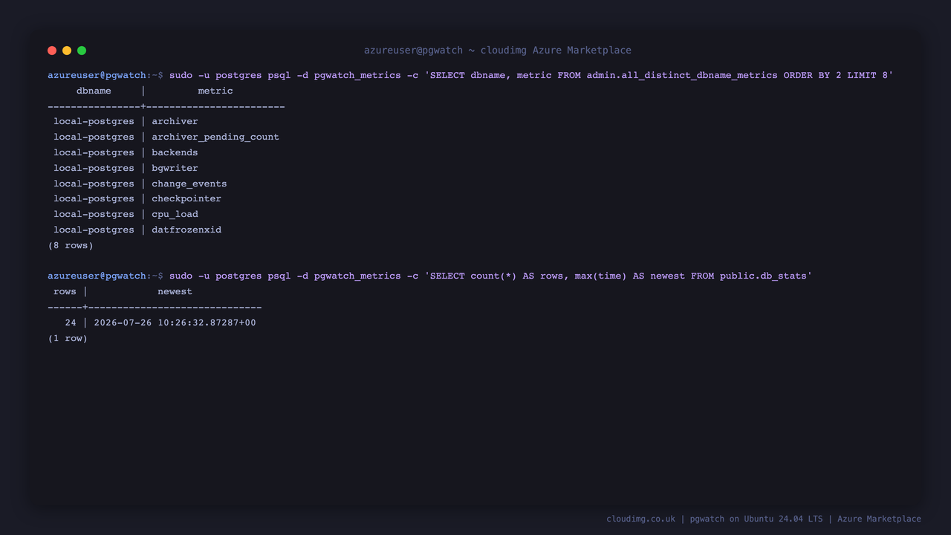Click the datfrozenxid metric entry

pyautogui.click(x=186, y=230)
